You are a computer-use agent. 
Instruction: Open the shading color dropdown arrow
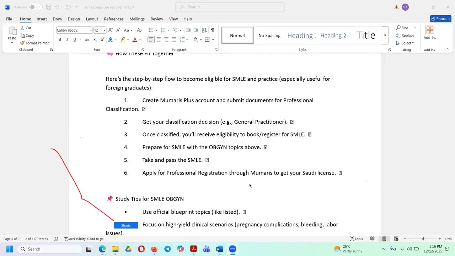pyautogui.click(x=200, y=39)
